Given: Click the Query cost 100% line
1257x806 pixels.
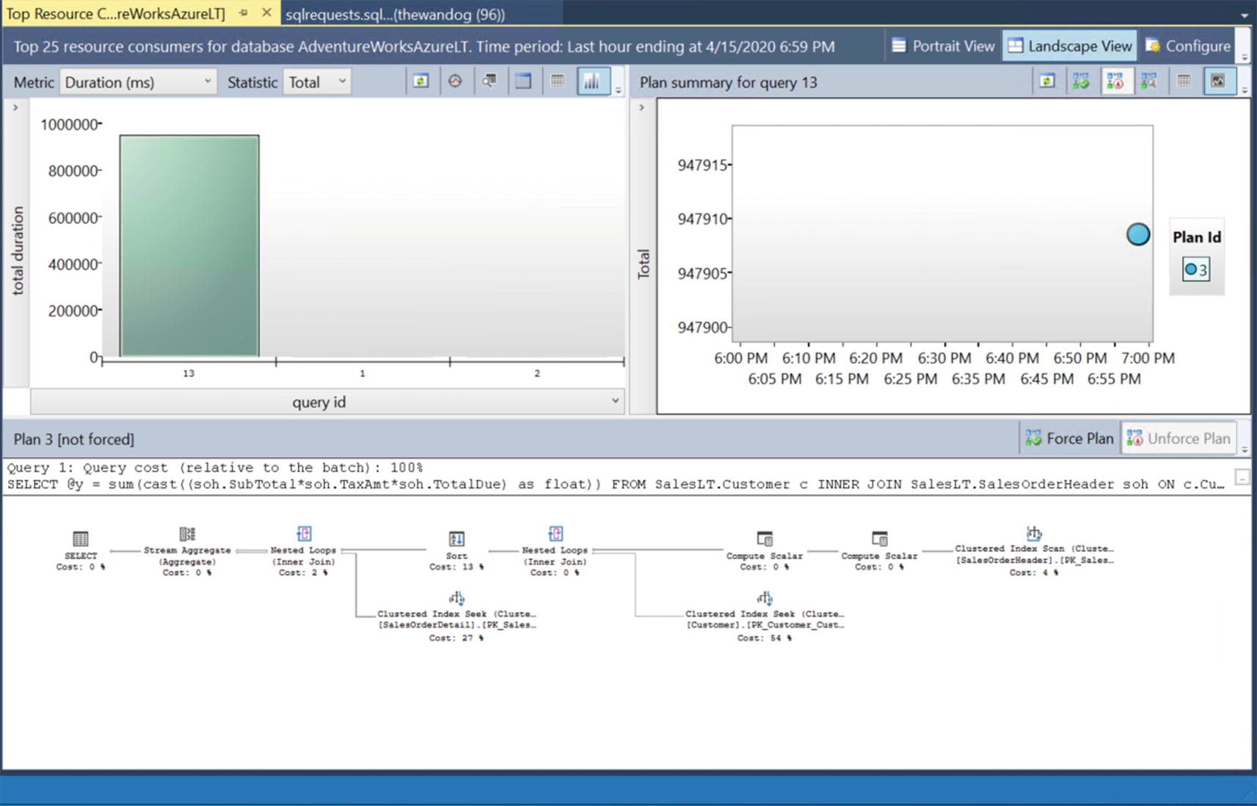Looking at the screenshot, I should 215,468.
